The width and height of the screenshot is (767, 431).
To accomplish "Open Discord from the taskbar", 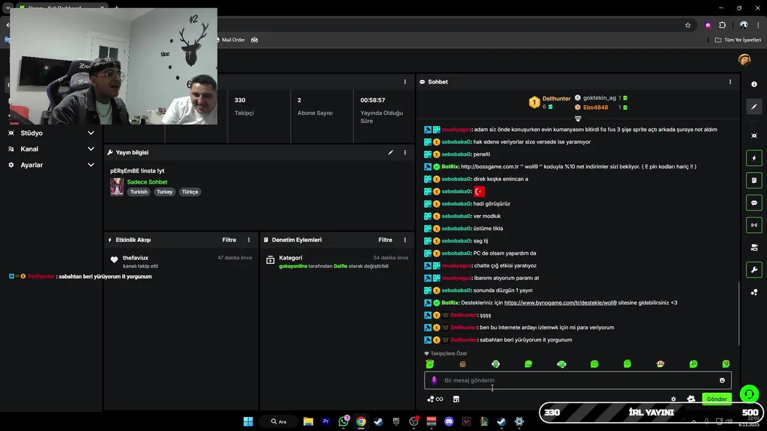I will coord(449,421).
